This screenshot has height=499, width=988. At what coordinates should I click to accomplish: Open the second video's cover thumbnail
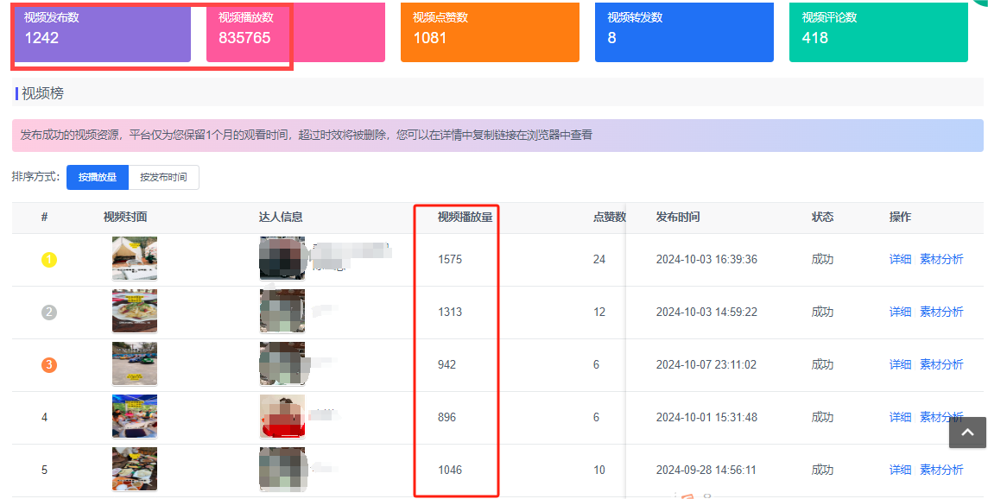click(x=134, y=312)
